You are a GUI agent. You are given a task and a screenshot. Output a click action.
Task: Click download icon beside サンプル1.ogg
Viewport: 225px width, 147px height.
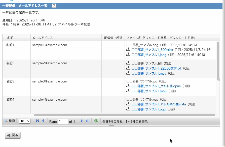click(x=128, y=109)
